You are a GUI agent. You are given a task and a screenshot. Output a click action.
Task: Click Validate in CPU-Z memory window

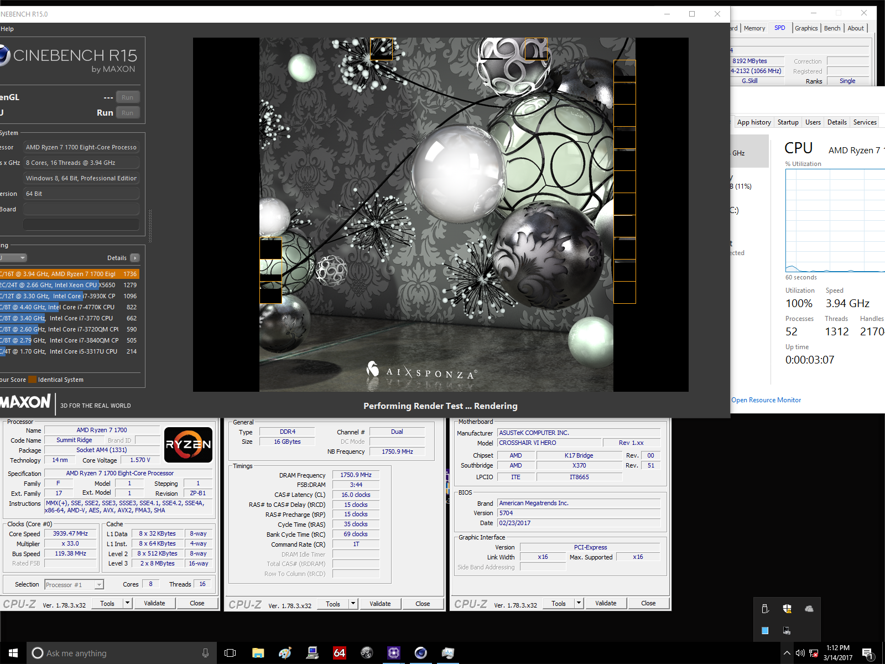[380, 604]
